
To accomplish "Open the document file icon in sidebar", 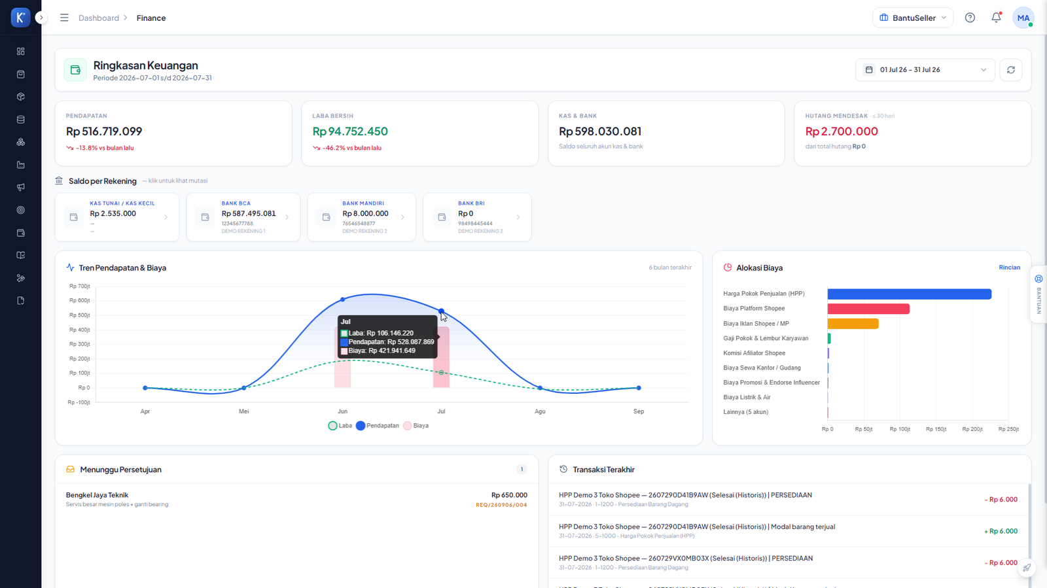I will coord(21,301).
